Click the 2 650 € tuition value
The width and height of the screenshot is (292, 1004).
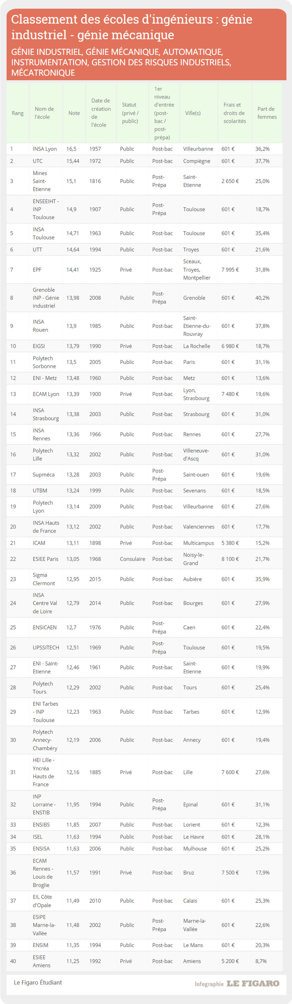click(230, 181)
